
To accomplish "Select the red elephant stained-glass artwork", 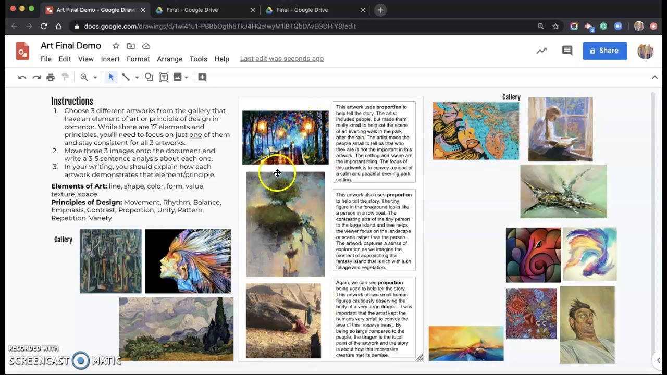I will coord(533,255).
